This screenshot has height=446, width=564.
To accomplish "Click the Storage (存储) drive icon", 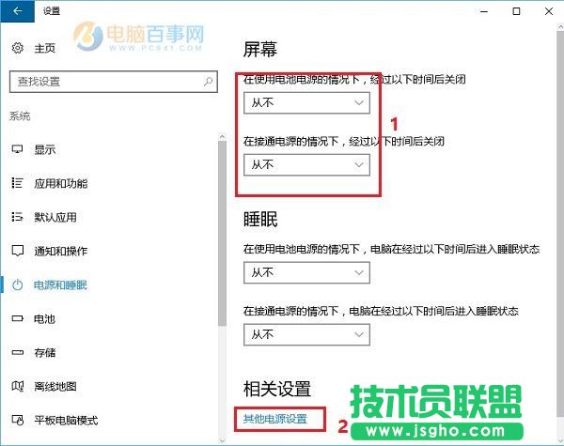I will (17, 353).
